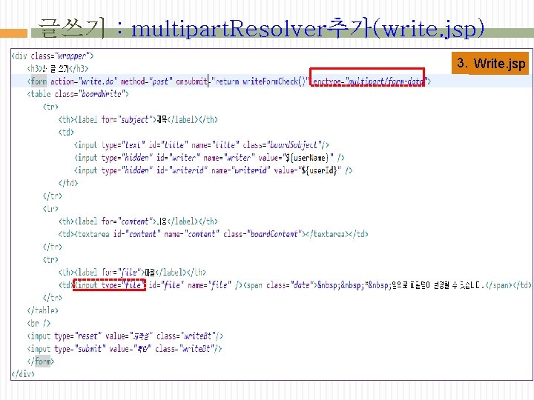534x400 pixels.
Task: Click the label for="subject" line
Action: point(138,120)
